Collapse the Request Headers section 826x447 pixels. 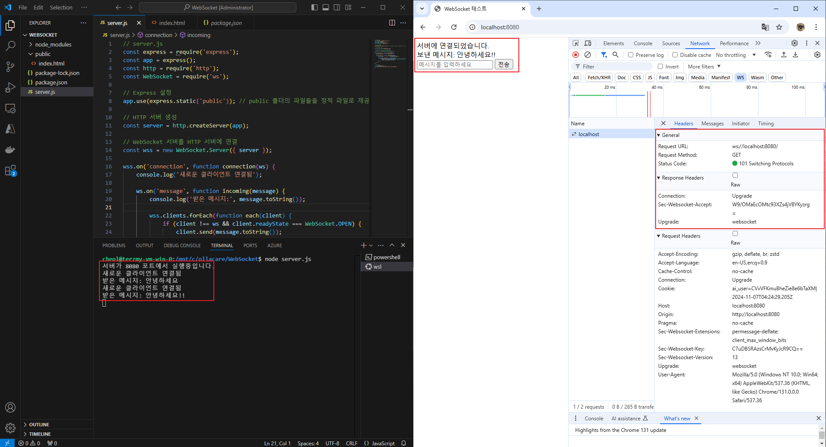click(659, 236)
